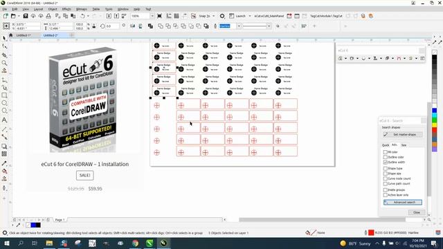Open the outline width Hairline dropdown
The height and width of the screenshot is (249, 443).
tap(239, 26)
